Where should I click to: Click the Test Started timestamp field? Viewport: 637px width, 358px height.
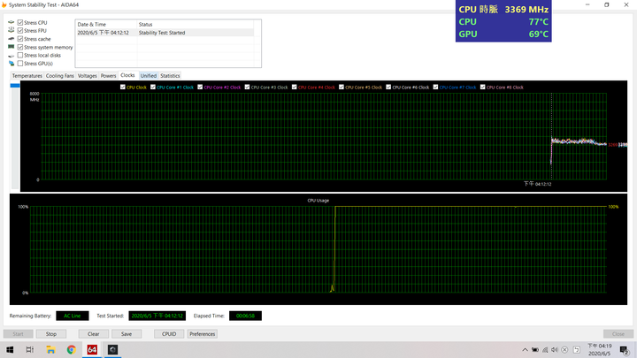[157, 316]
